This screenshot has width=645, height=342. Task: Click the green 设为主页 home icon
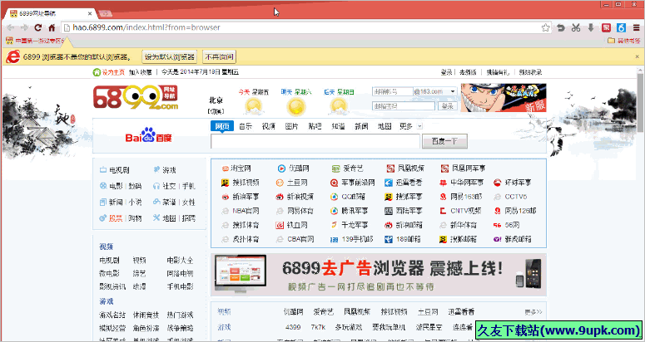[97, 72]
